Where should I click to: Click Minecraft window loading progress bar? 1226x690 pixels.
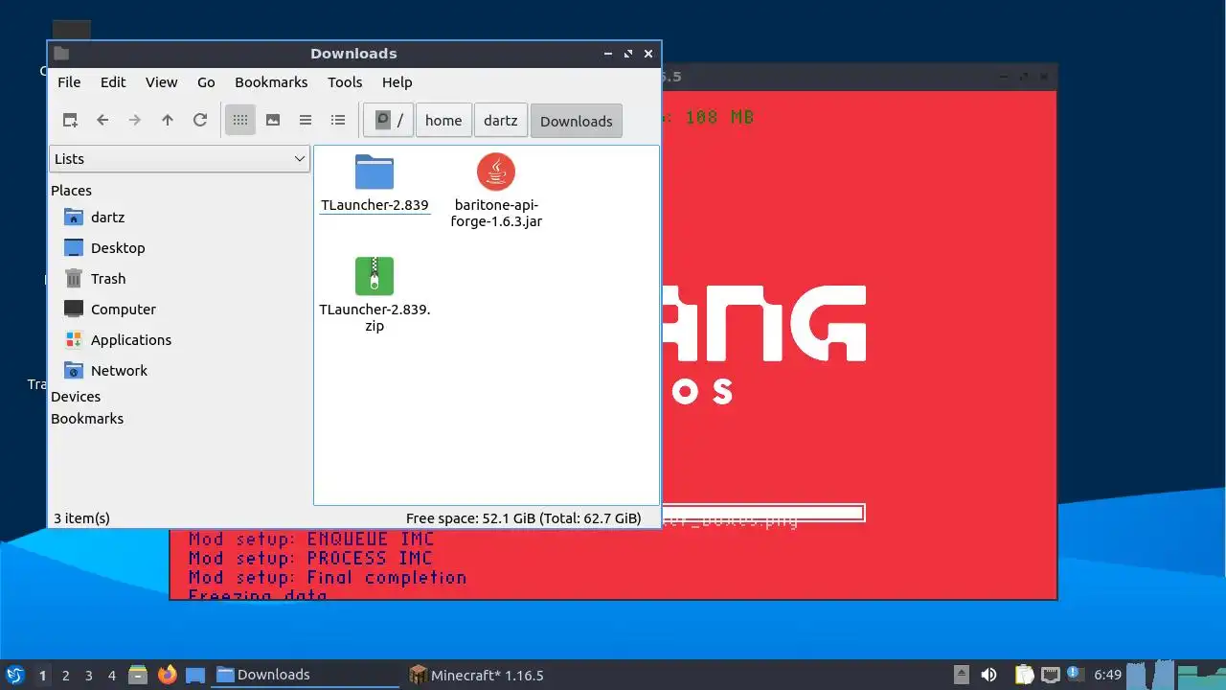coord(761,514)
